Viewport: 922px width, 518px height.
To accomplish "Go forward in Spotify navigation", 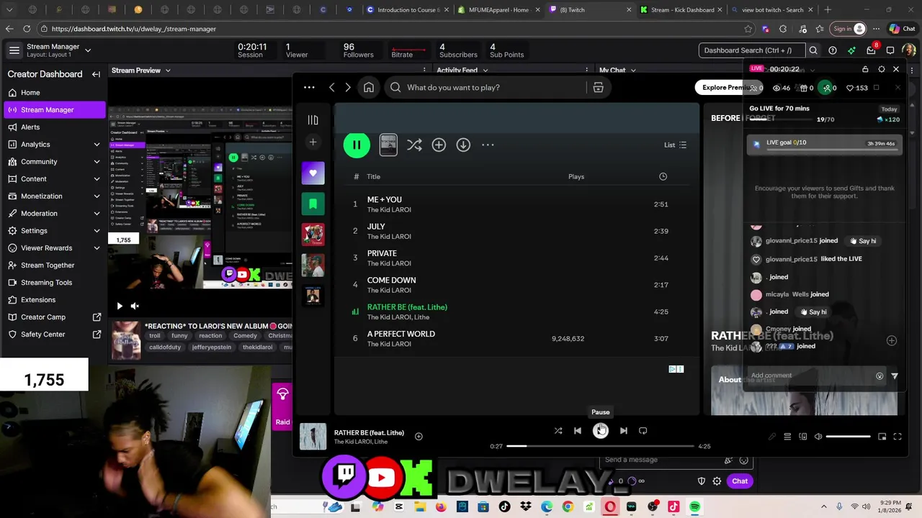I will (348, 87).
